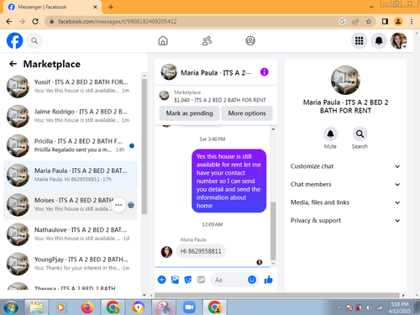Image resolution: width=420 pixels, height=315 pixels.
Task: Open the $1,040 Marketplace listing link
Action: click(220, 100)
